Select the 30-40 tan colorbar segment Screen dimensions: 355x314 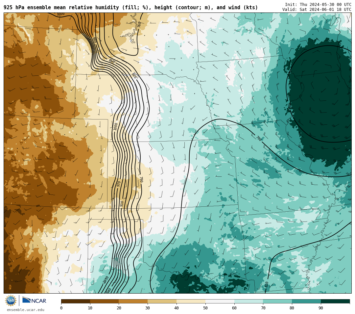click(x=162, y=301)
